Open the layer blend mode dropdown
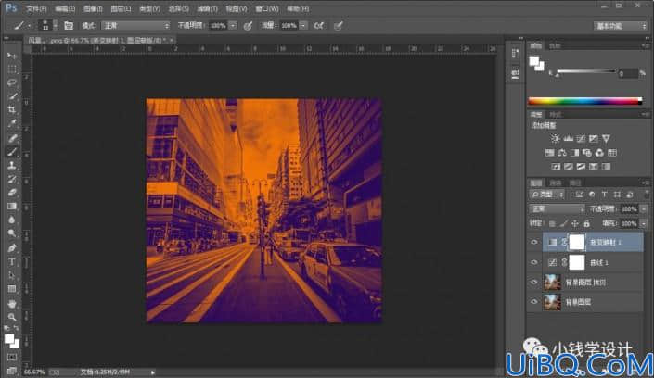This screenshot has width=654, height=378. (557, 208)
